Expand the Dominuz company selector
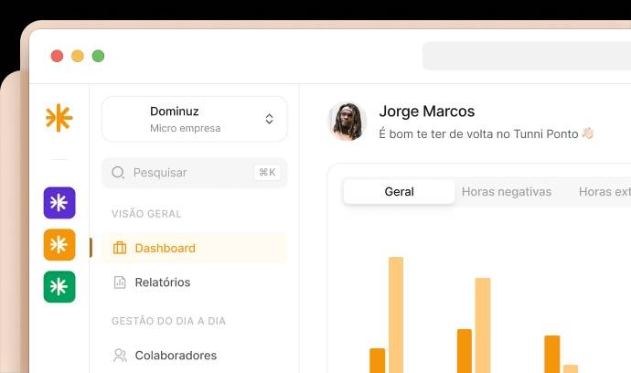This screenshot has width=631, height=373. [x=194, y=119]
